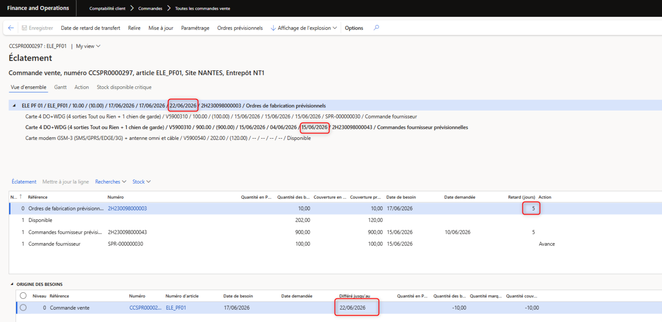The height and width of the screenshot is (322, 662).
Task: Click the back arrow icon
Action: pos(11,28)
